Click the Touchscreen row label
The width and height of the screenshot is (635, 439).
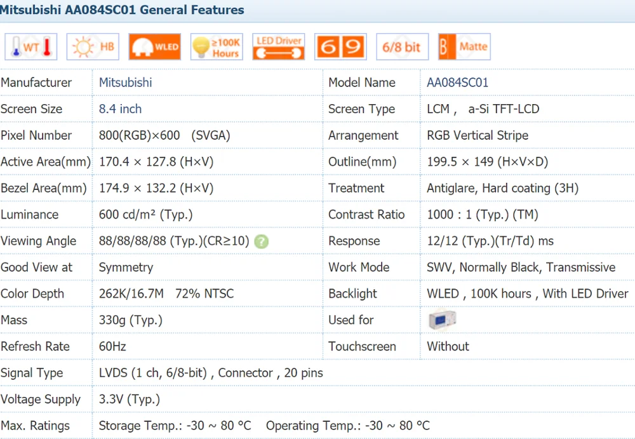[x=362, y=347]
